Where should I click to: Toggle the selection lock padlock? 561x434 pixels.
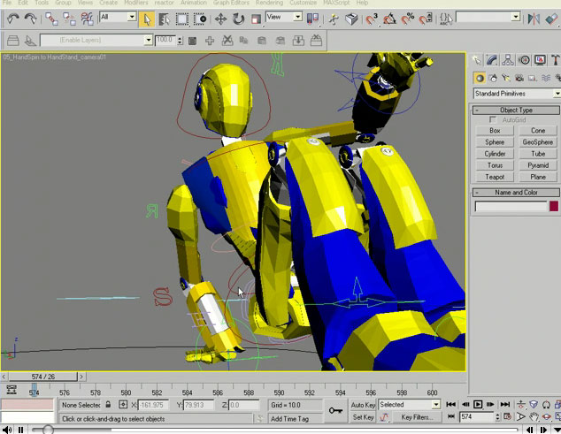click(109, 405)
